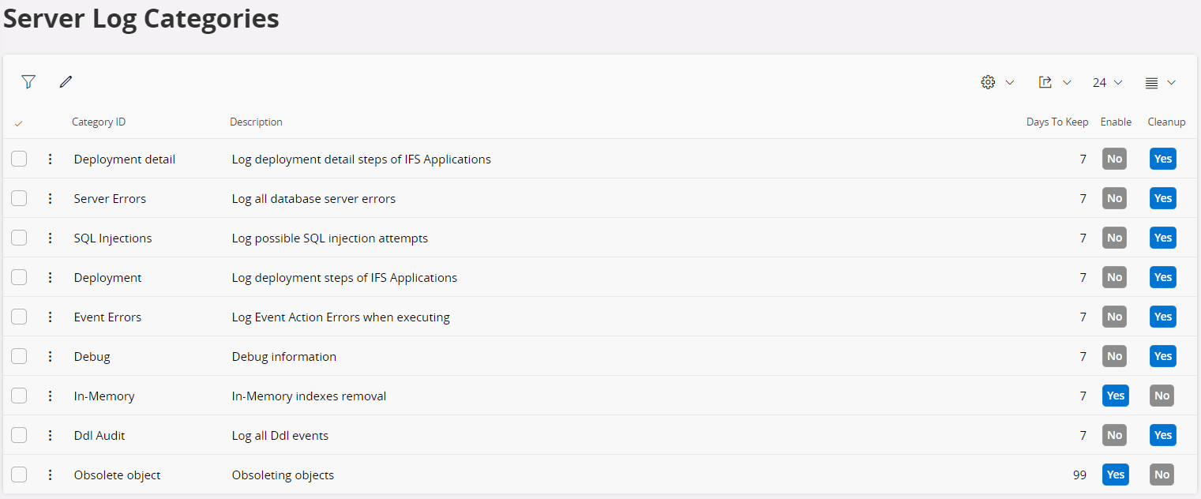
Task: Open the In-Memory category link
Action: [103, 396]
